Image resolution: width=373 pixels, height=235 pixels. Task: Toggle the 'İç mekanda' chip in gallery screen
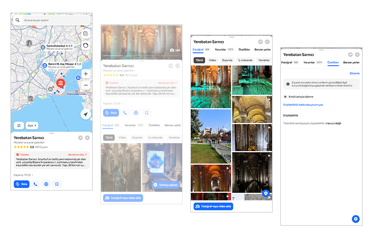pos(245,60)
